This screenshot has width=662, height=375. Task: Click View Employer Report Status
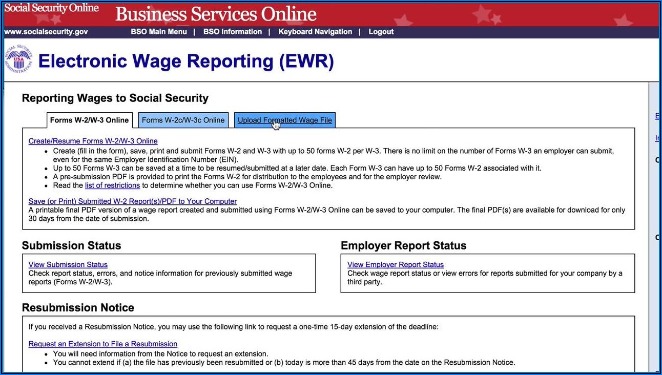pos(396,265)
